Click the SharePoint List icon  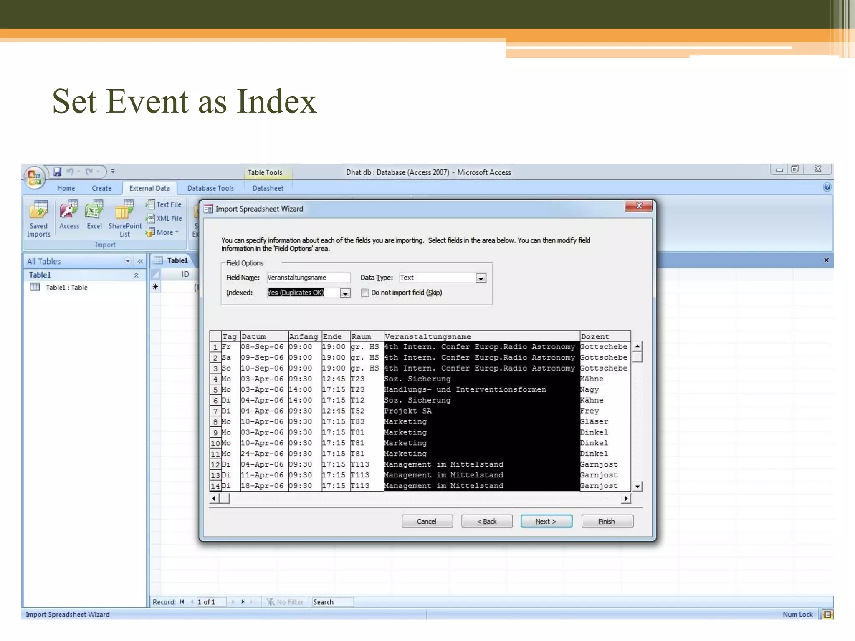coord(124,218)
